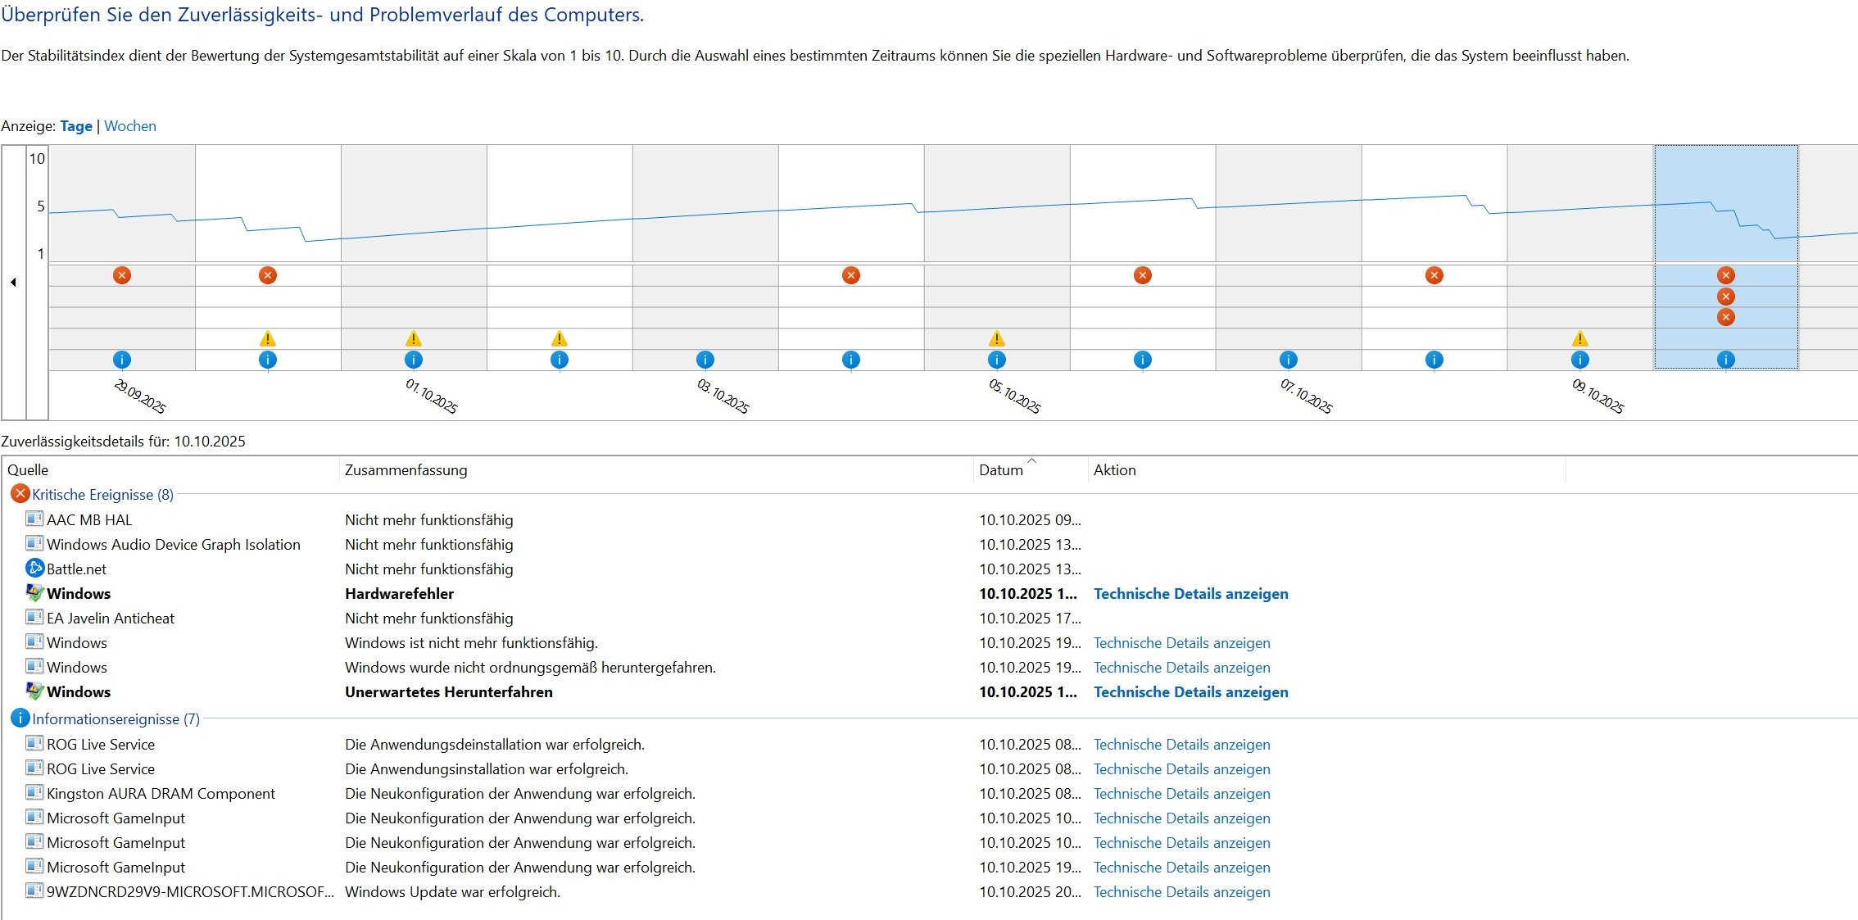Select the EA Javelin Anticheat entry
Screen dimensions: 1858x920
[111, 619]
